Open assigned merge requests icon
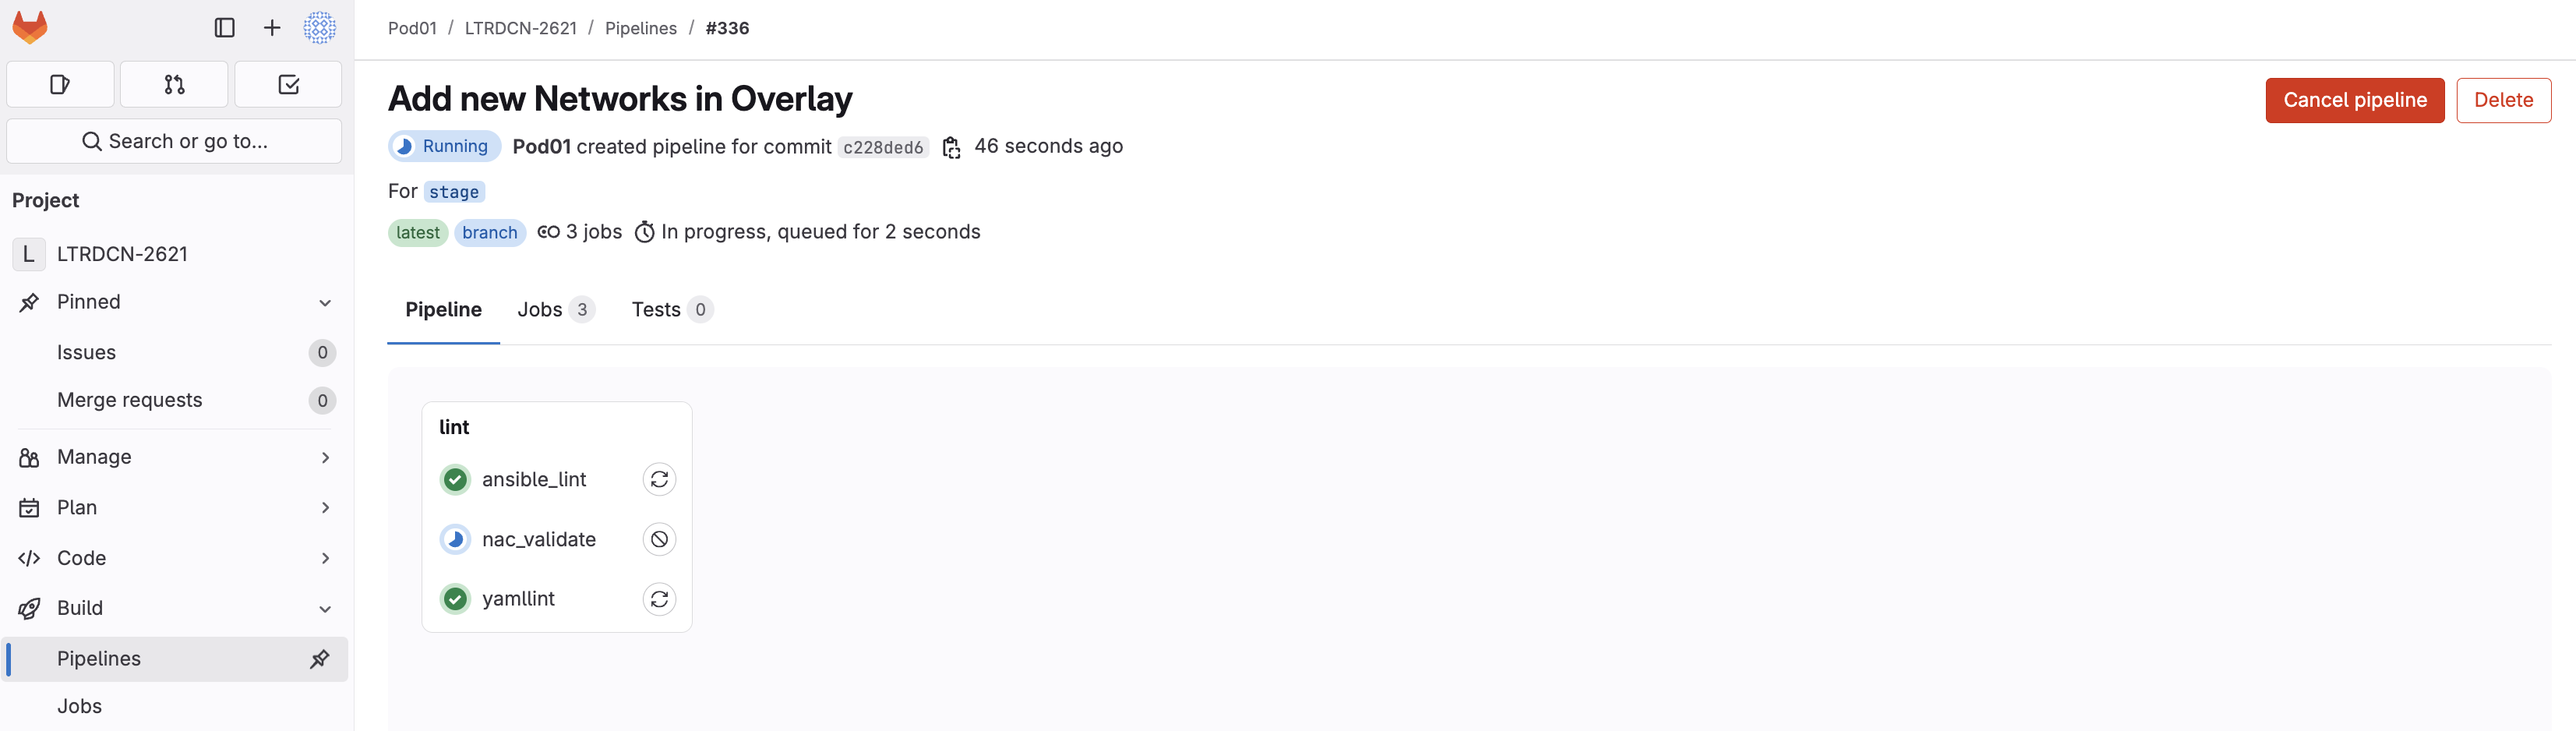This screenshot has height=731, width=2576. pyautogui.click(x=174, y=85)
